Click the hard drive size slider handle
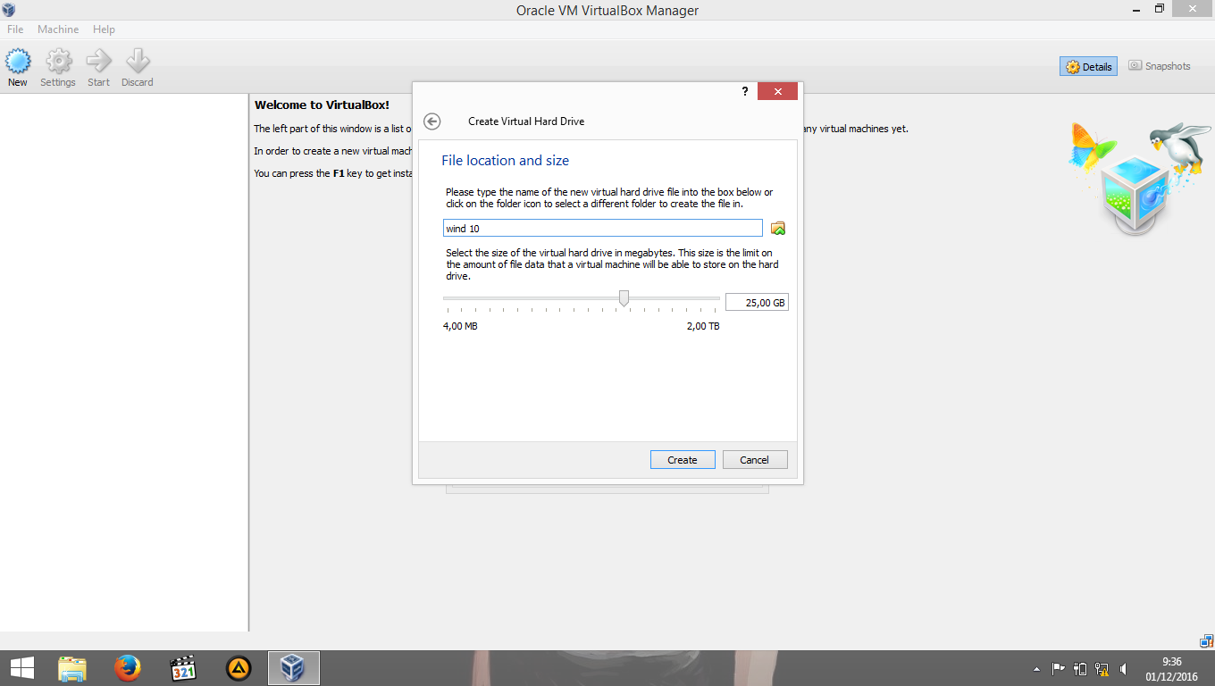The height and width of the screenshot is (686, 1215). pyautogui.click(x=624, y=298)
